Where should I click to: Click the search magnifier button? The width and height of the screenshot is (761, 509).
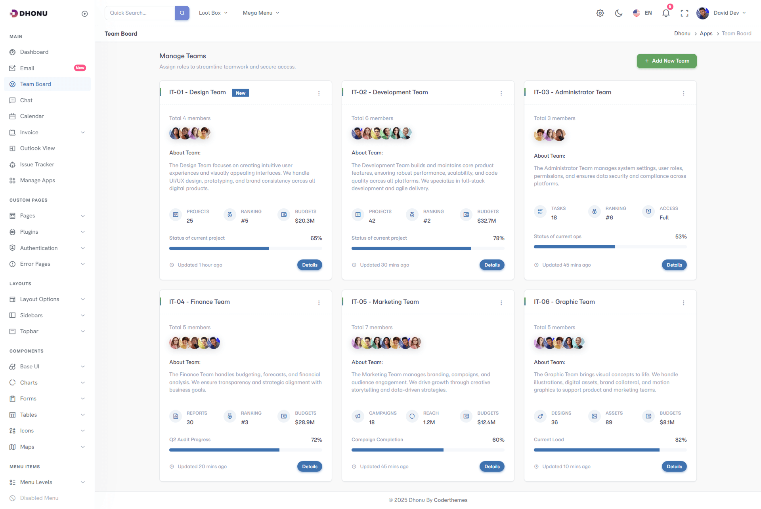(182, 13)
